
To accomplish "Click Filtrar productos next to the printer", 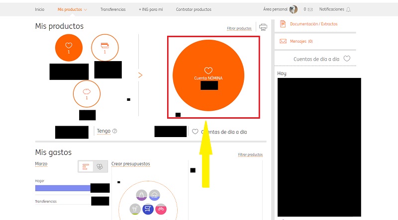I will click(239, 28).
